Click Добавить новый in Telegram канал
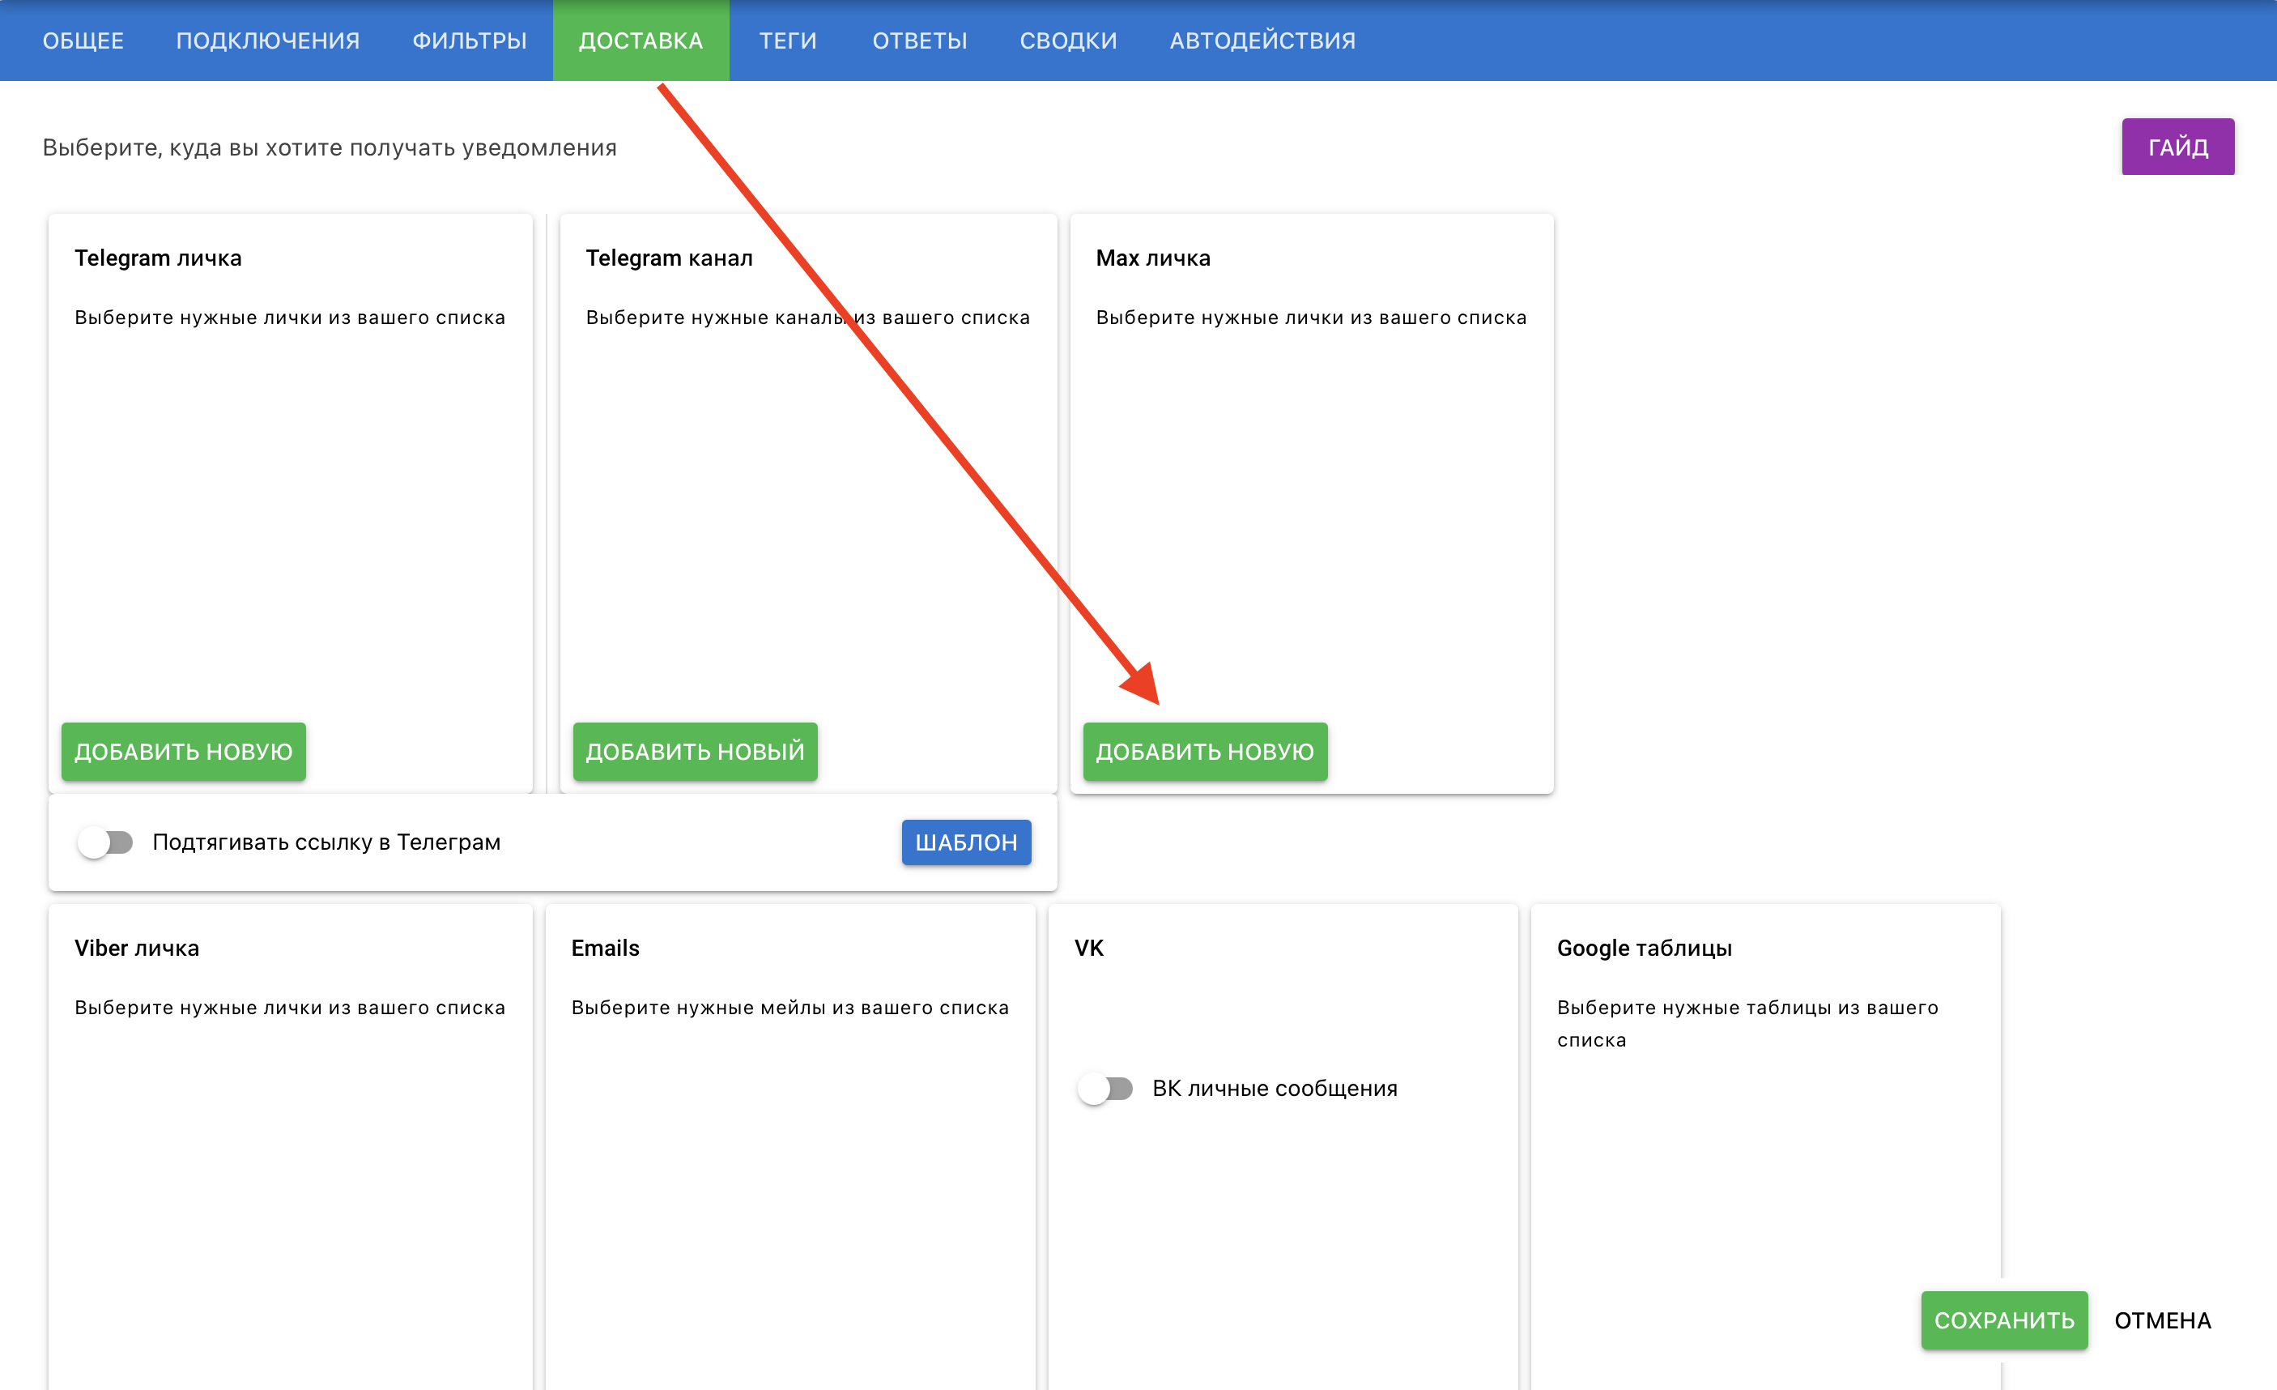 pos(695,752)
